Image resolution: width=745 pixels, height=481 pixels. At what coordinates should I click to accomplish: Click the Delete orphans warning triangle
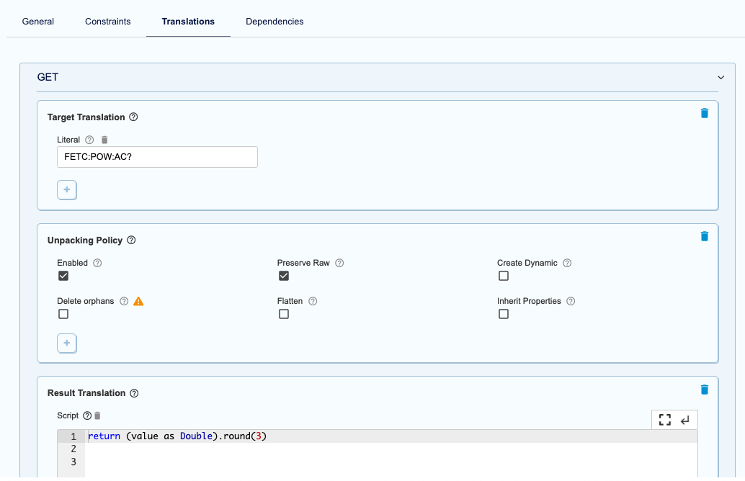[x=138, y=301]
